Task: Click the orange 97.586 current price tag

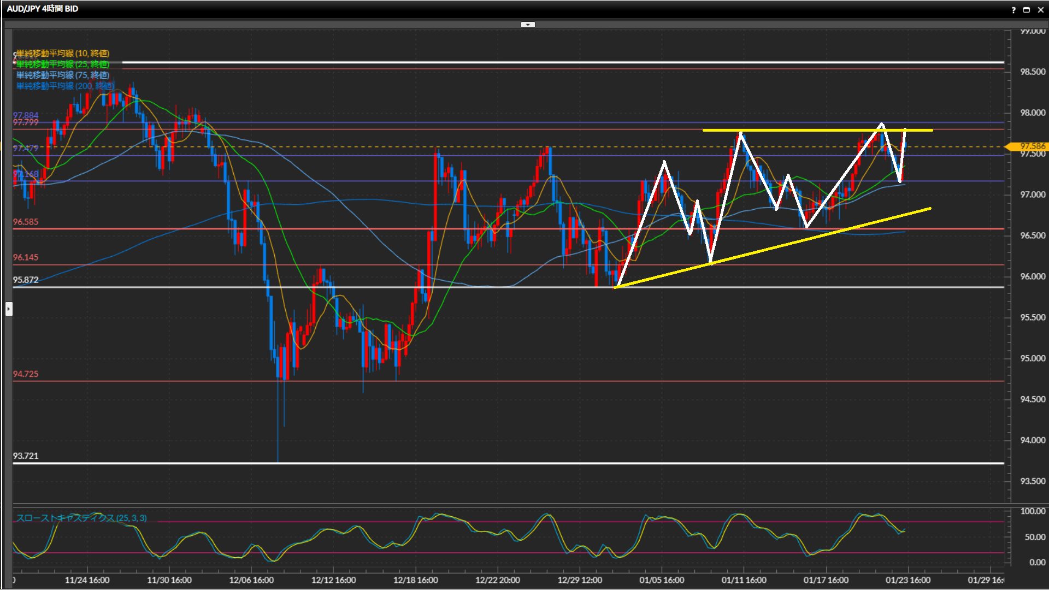Action: coord(1029,146)
